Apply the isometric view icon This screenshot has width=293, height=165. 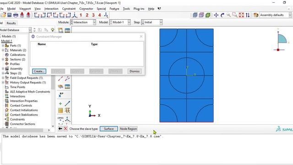tap(74, 15)
